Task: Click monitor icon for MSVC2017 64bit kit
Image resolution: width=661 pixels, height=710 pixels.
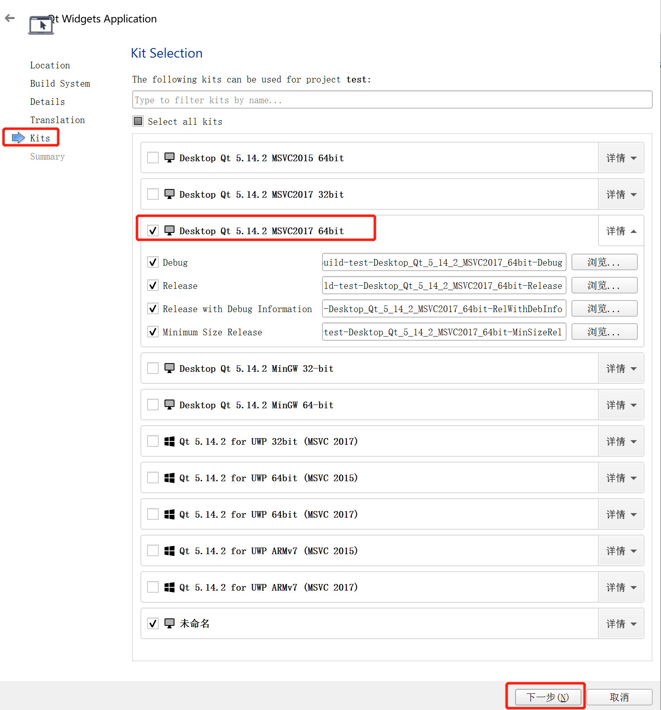Action: click(x=169, y=230)
